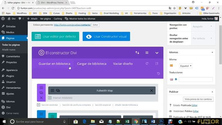Clone the purple fullwidth section
Viewport: 222px width, 125px height.
(41, 93)
